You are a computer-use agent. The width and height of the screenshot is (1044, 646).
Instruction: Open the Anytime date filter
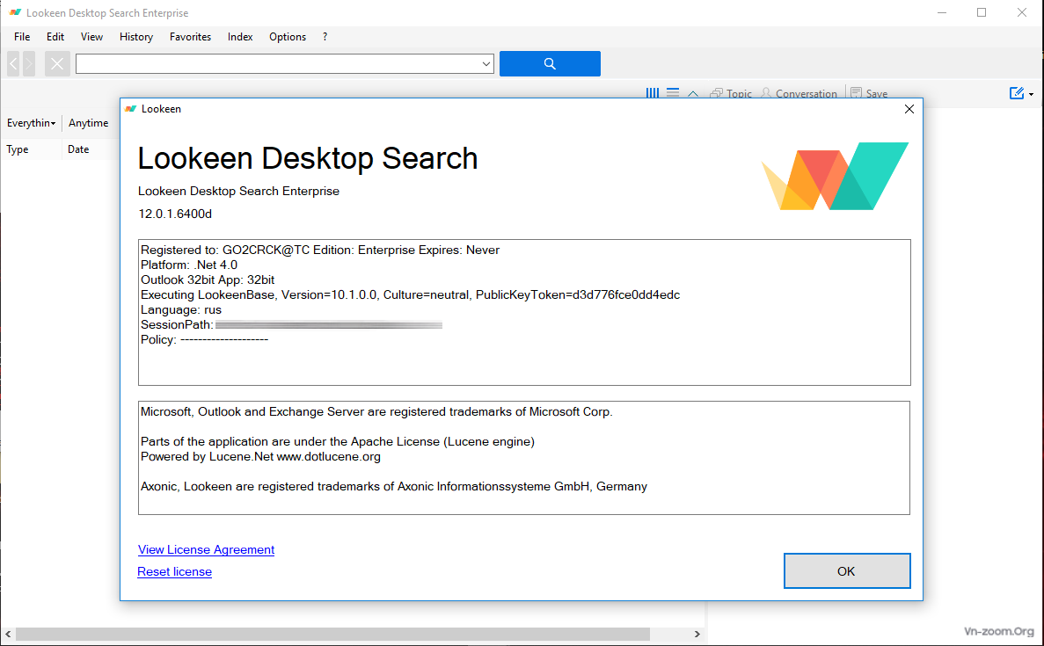[x=89, y=123]
